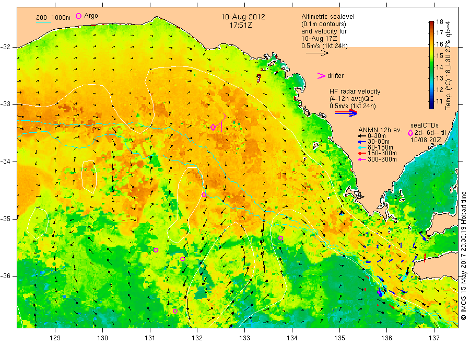Click the 137 longitude axis label
Image resolution: width=470 pixels, height=345 pixels.
pos(434,338)
